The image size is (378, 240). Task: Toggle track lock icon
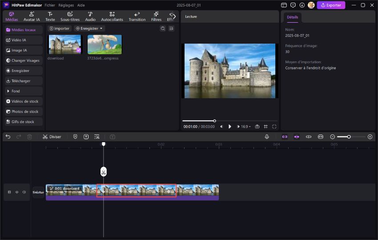click(9, 192)
